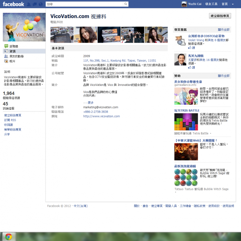Open the Developers footer link
Screen dimensions: 241x241
(x=171, y=206)
